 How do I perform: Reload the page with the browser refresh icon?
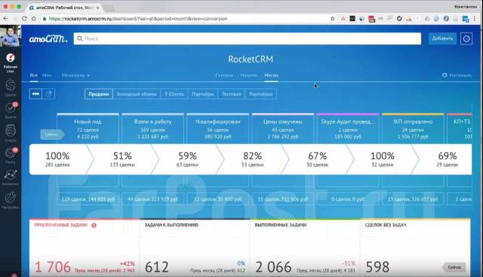point(24,19)
